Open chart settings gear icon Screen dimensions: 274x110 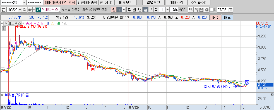point(207,10)
